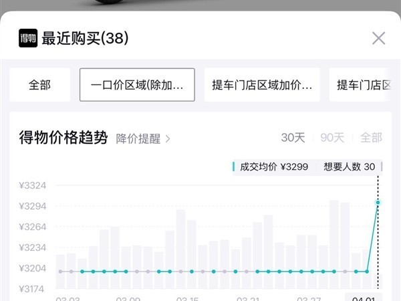Switch the trend range to 30天
Screen dimensions: 401x301
293,138
